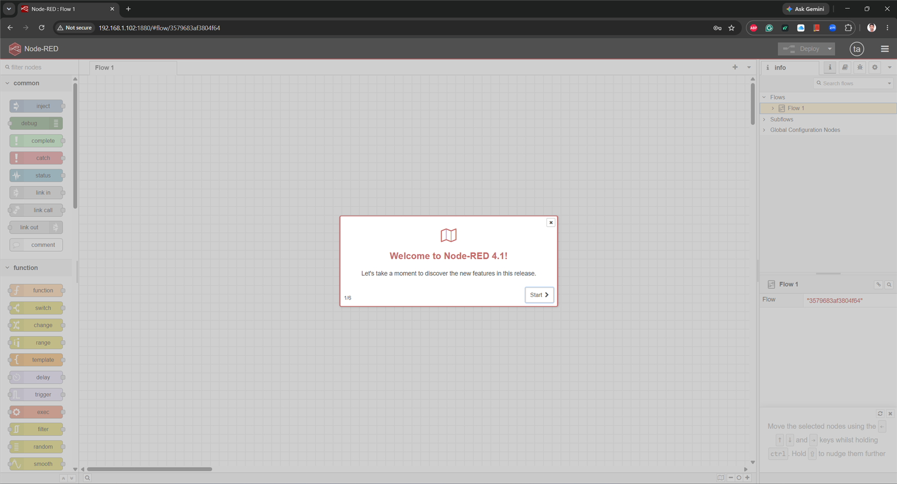Click the Deploy button

coord(801,49)
